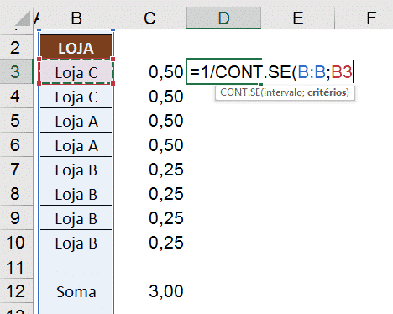The width and height of the screenshot is (393, 314).
Task: Select row 12 header
Action: (x=16, y=290)
